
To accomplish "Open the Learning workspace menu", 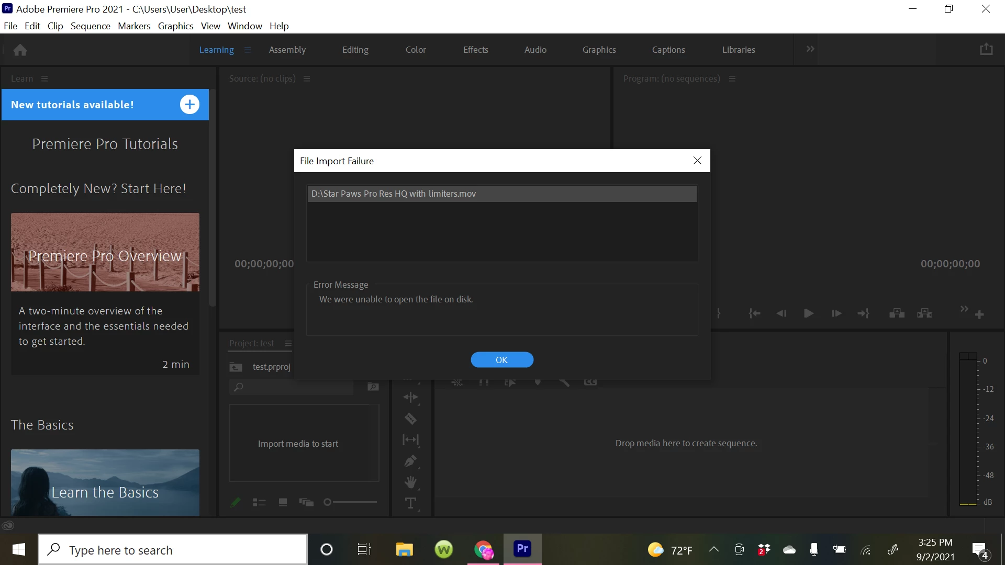I will point(248,50).
